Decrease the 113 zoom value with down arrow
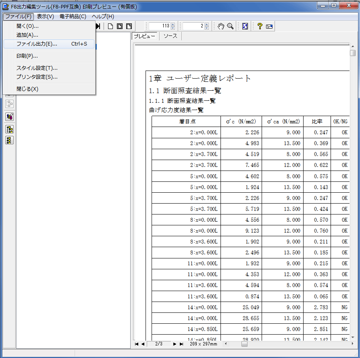Screen dimensions: 360x358 (x=173, y=28)
